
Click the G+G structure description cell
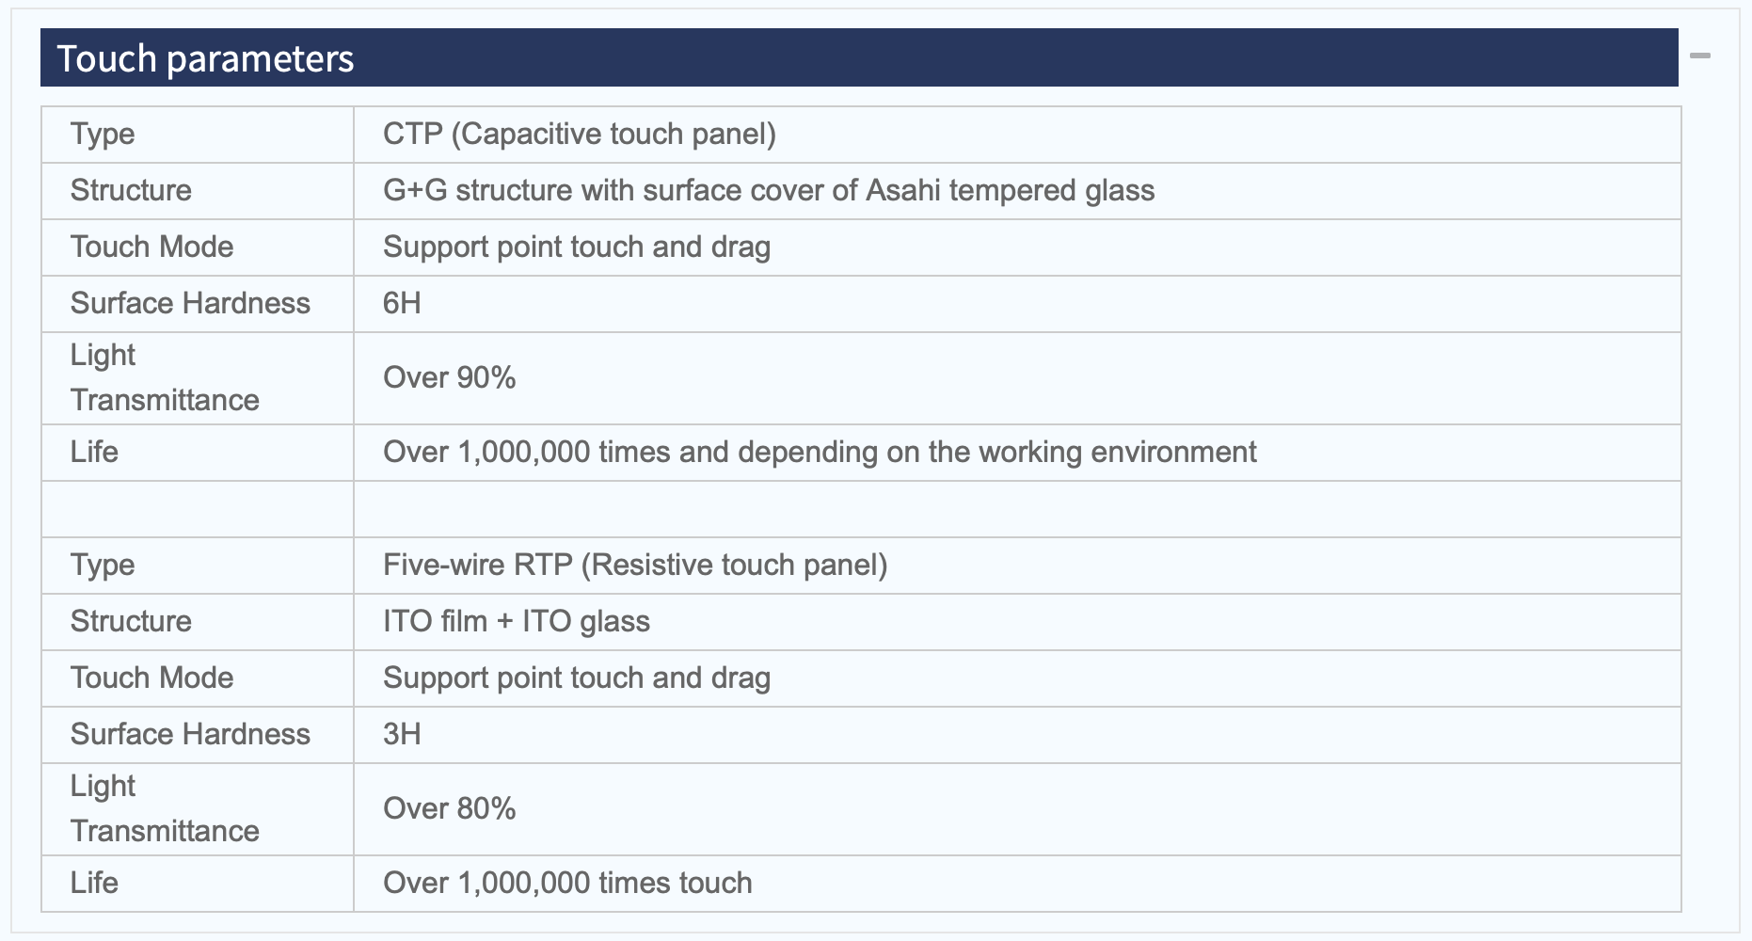[x=768, y=191]
